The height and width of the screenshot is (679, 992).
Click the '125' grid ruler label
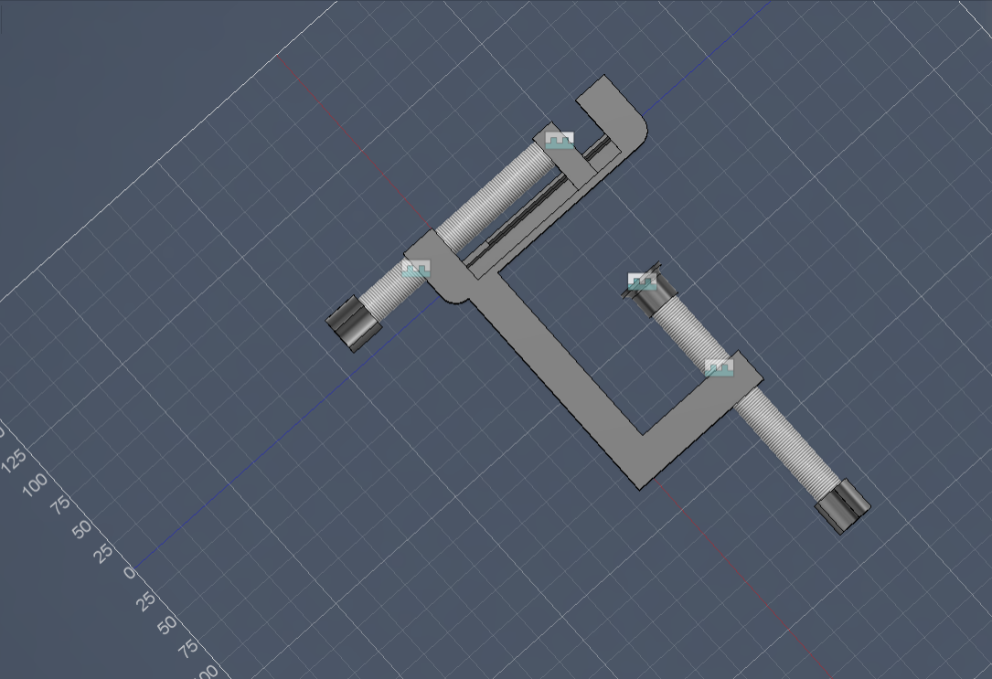click(x=14, y=461)
